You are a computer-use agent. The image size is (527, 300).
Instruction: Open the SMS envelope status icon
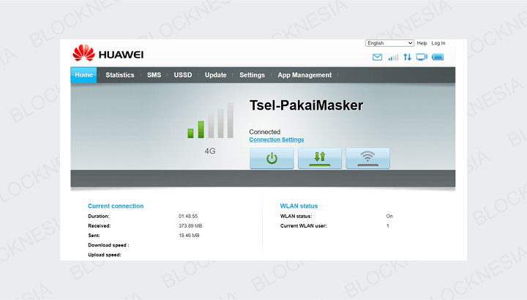coord(377,57)
